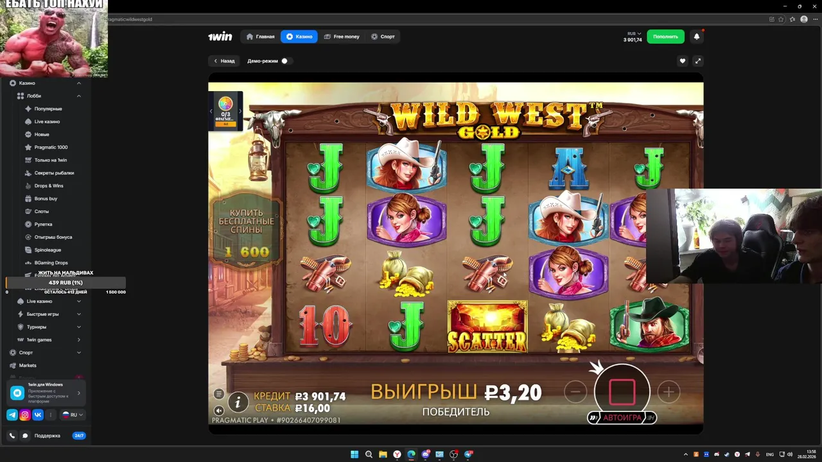Click the 1win logo
822x462 pixels.
tap(220, 37)
